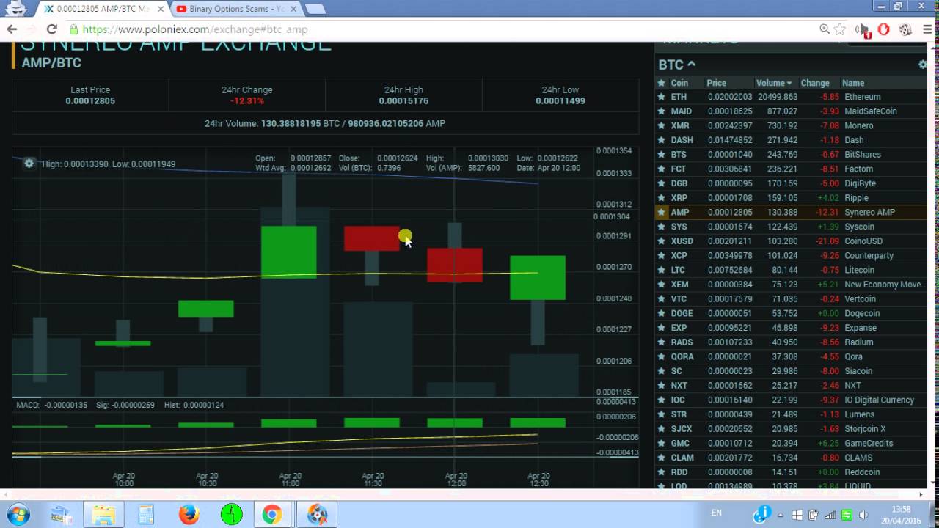939x528 pixels.
Task: Toggle favorite star for ETH row
Action: click(x=662, y=97)
